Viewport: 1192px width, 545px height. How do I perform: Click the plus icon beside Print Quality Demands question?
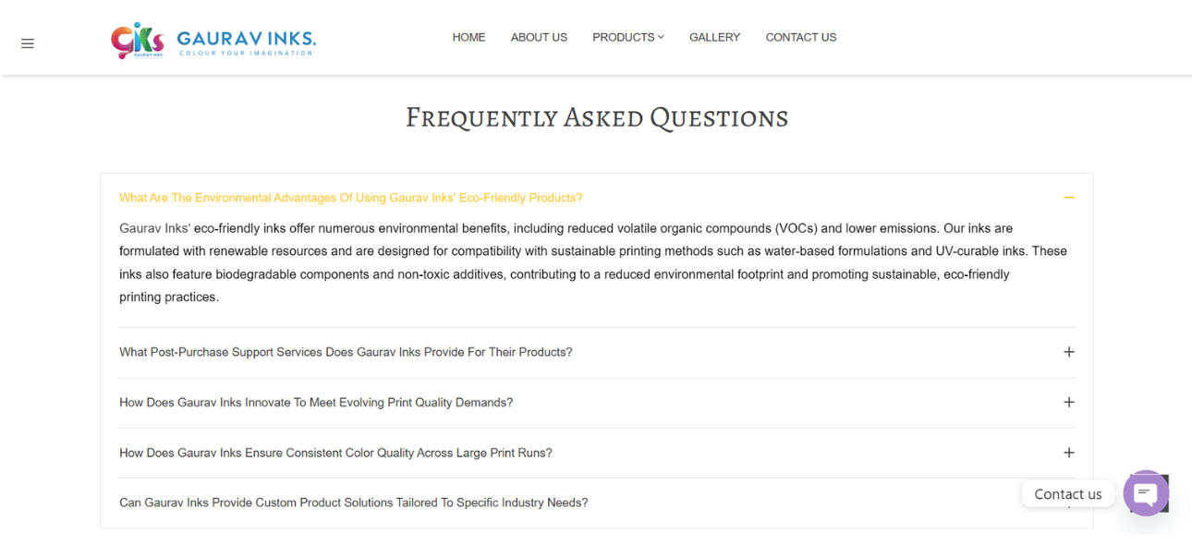[x=1069, y=402]
